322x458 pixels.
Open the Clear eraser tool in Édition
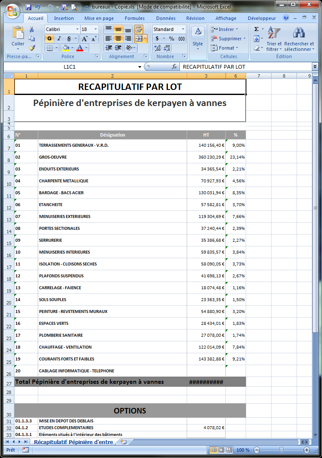(x=257, y=48)
